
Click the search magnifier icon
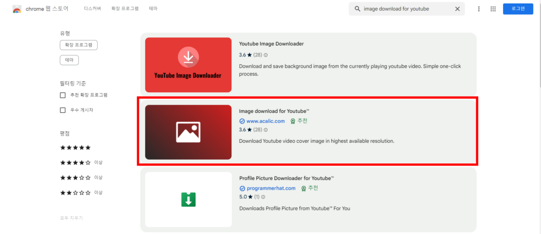[358, 9]
